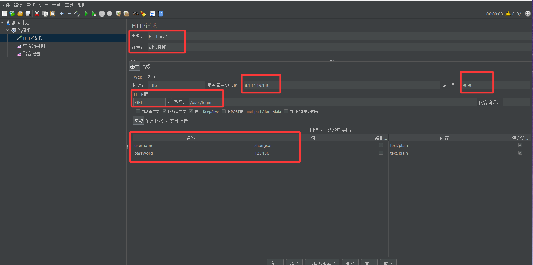This screenshot has width=533, height=265.
Task: Click the 路径 field with /user/login
Action: [x=333, y=102]
